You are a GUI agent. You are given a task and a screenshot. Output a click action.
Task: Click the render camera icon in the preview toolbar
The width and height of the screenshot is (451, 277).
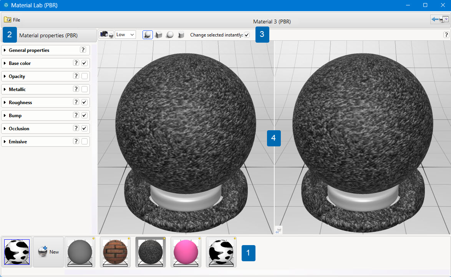[106, 35]
